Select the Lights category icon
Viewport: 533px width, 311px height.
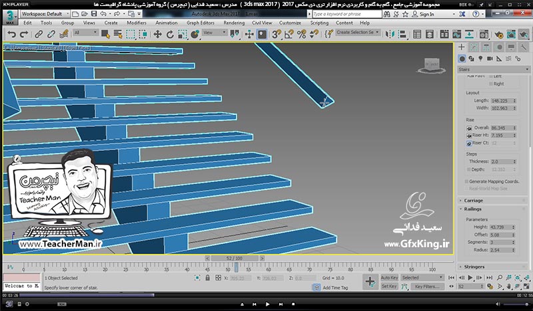[x=480, y=58]
